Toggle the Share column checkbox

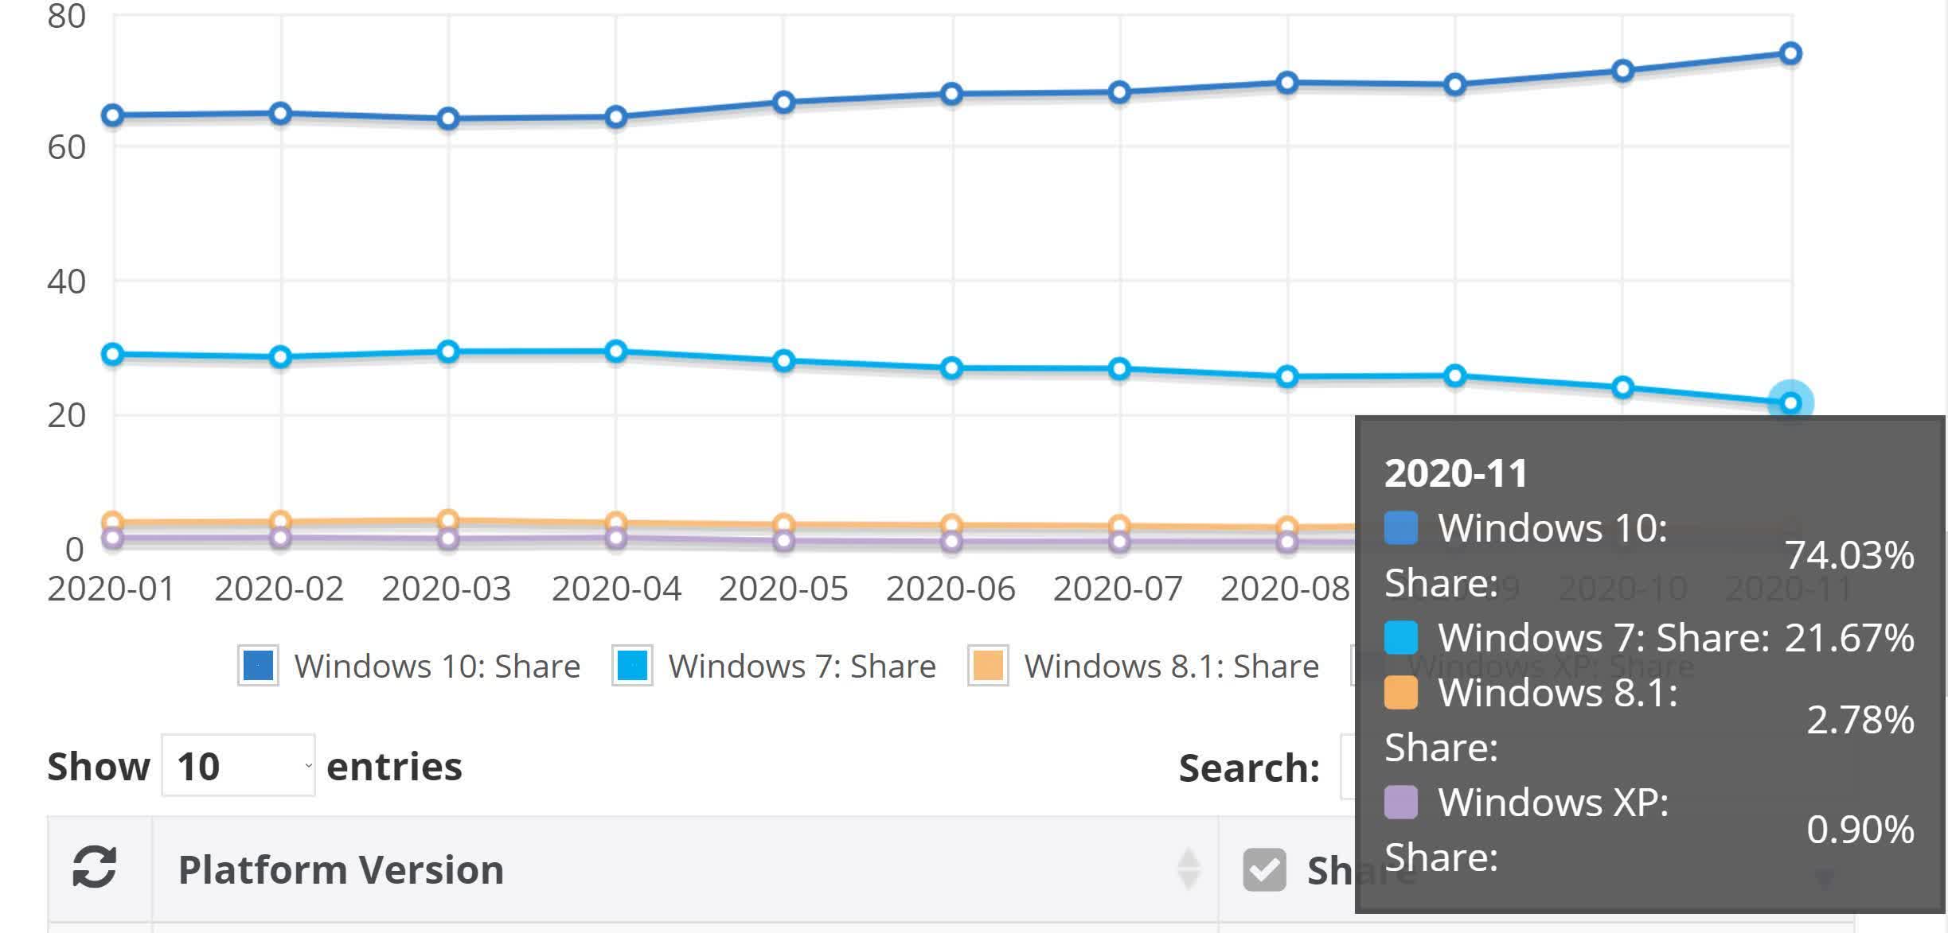(1264, 869)
